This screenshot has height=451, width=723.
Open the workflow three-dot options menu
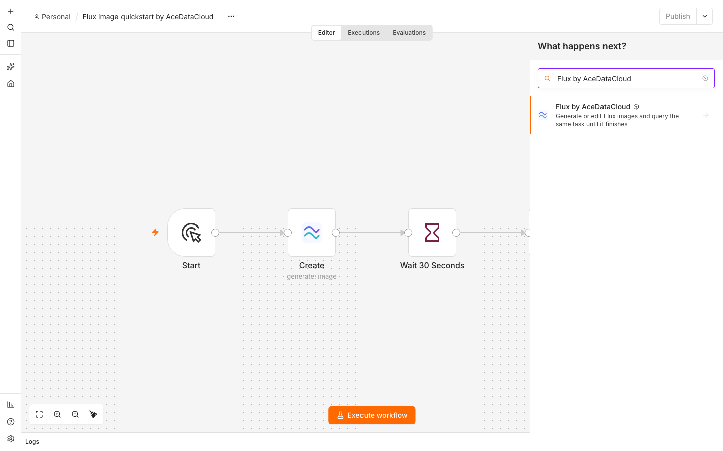(231, 16)
